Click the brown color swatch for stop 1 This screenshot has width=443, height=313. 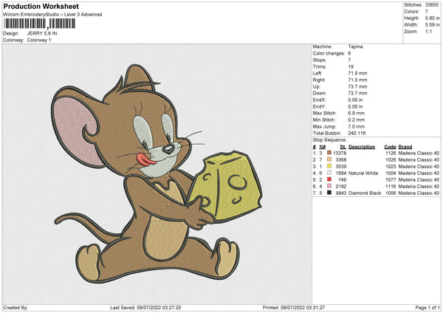pos(329,153)
